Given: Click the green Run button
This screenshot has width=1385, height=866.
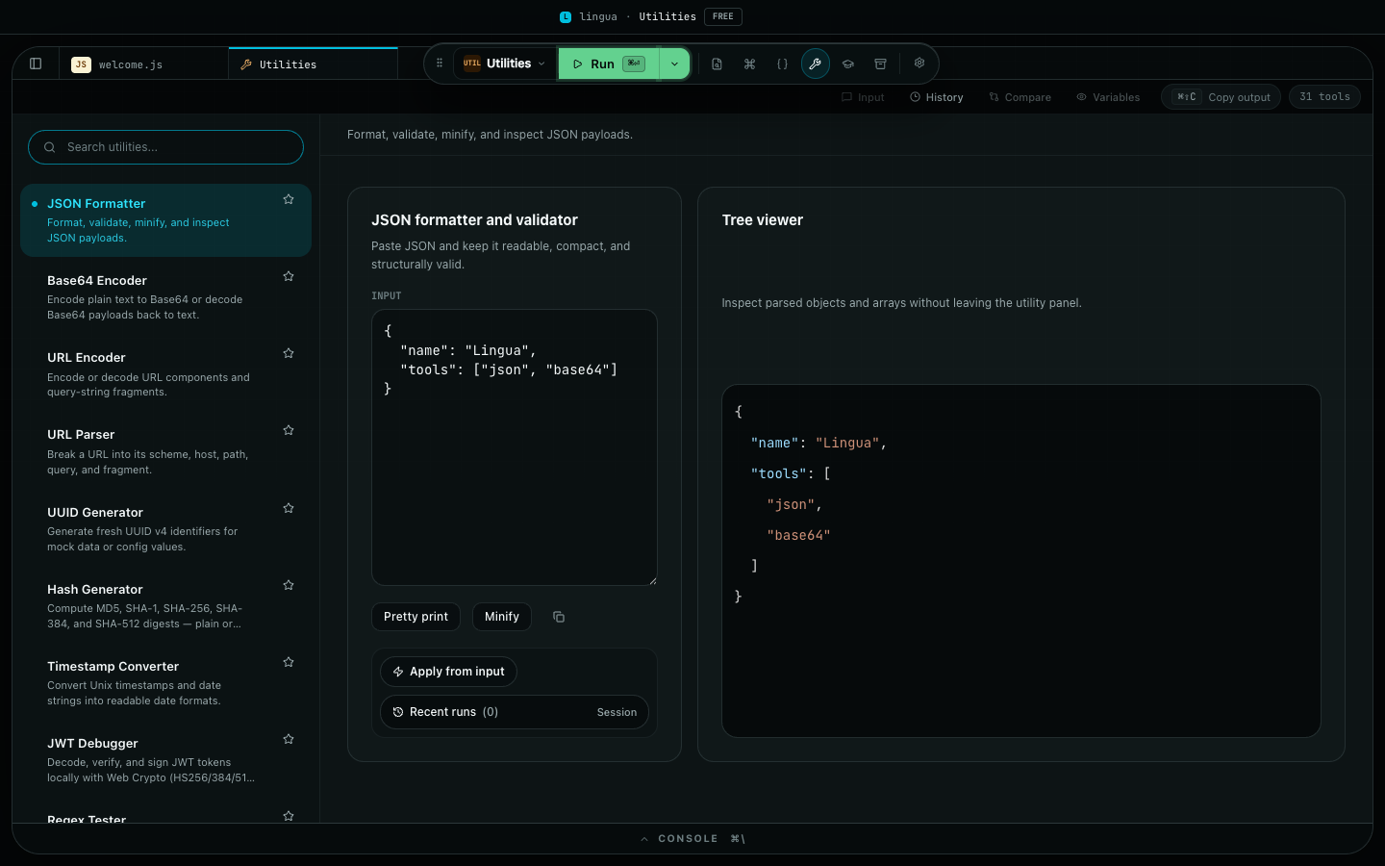Looking at the screenshot, I should point(609,64).
